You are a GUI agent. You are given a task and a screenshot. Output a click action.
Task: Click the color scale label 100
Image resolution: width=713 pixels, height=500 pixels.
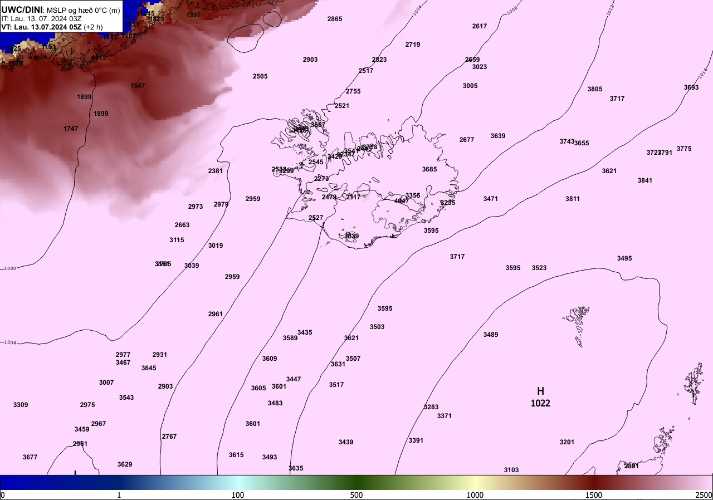238,495
